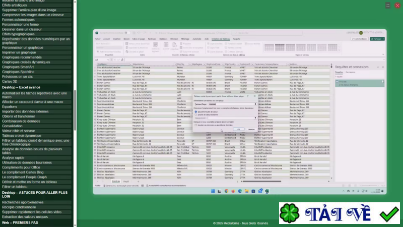The image size is (403, 227).
Task: Open the Données ribbon tab
Action: 163,39
